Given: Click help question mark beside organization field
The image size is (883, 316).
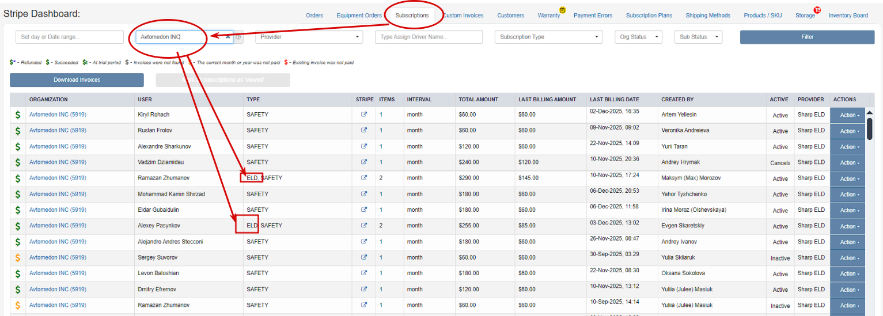Looking at the screenshot, I should click(x=238, y=37).
